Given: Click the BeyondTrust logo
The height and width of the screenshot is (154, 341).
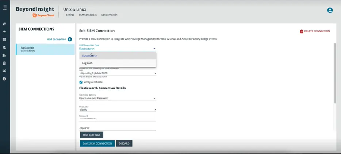Looking at the screenshot, I should (x=43, y=15).
